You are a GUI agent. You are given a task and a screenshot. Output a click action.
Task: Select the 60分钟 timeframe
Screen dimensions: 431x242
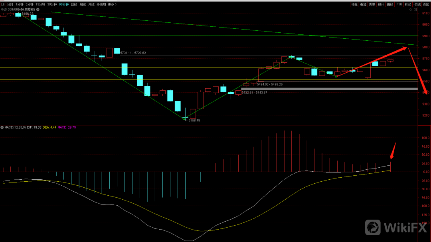(63, 4)
